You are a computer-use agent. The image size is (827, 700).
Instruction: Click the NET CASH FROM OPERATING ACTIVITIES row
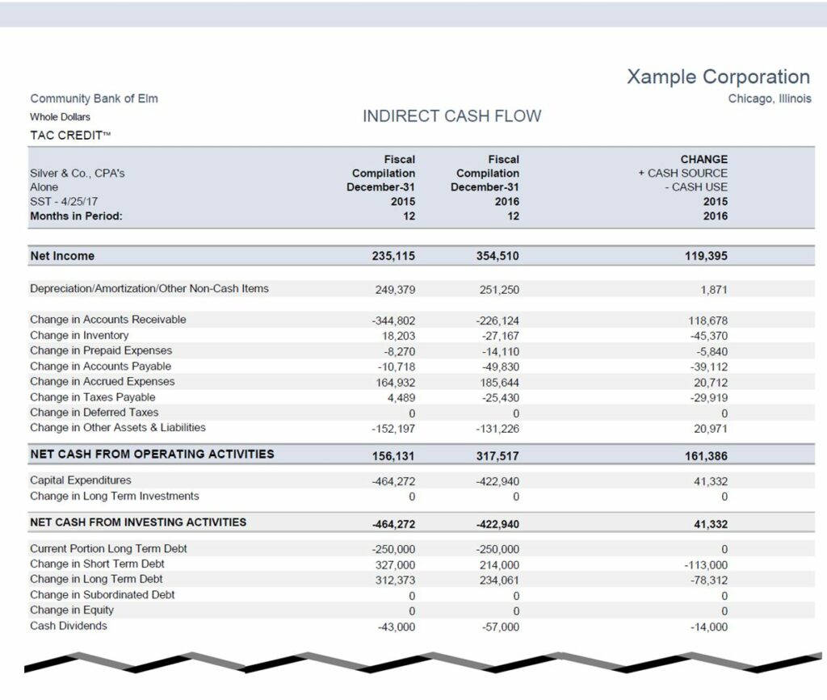(x=153, y=455)
